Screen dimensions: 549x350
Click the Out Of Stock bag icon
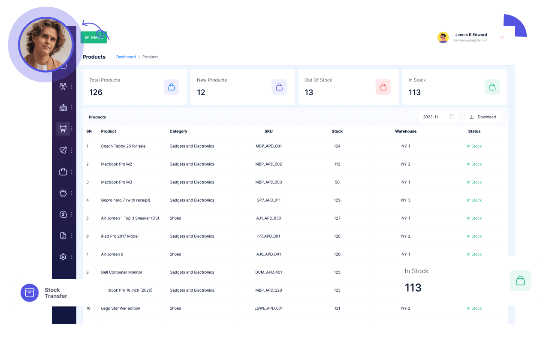[x=383, y=87]
